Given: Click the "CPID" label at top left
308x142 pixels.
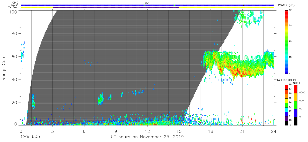Looking at the screenshot, I should tap(16, 3).
